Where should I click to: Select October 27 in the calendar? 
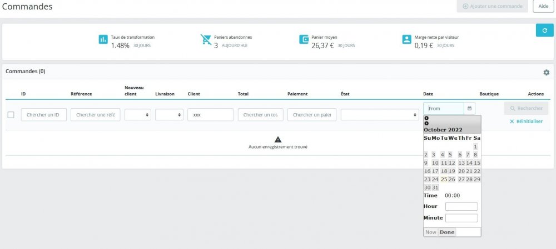(461, 179)
